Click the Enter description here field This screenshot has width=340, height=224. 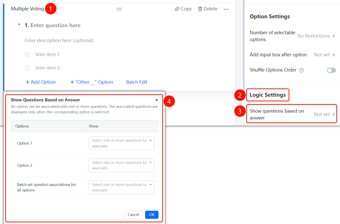(59, 41)
